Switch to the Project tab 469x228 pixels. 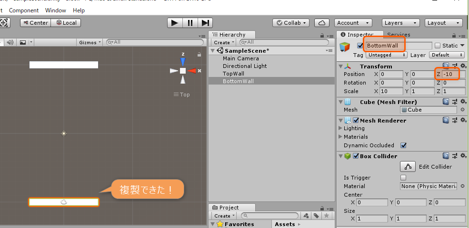click(x=232, y=208)
